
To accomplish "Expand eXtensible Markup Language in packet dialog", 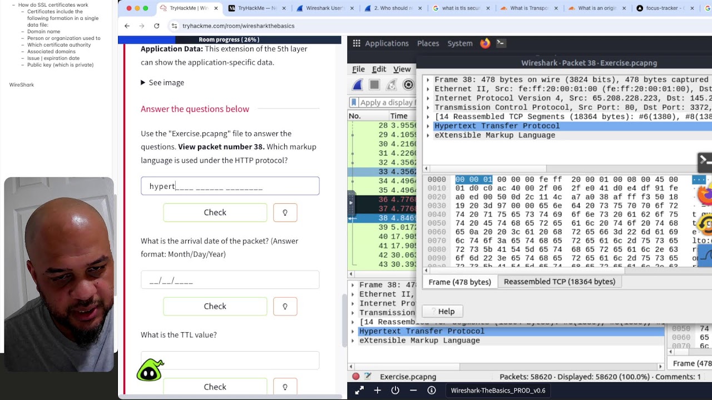I will [428, 135].
